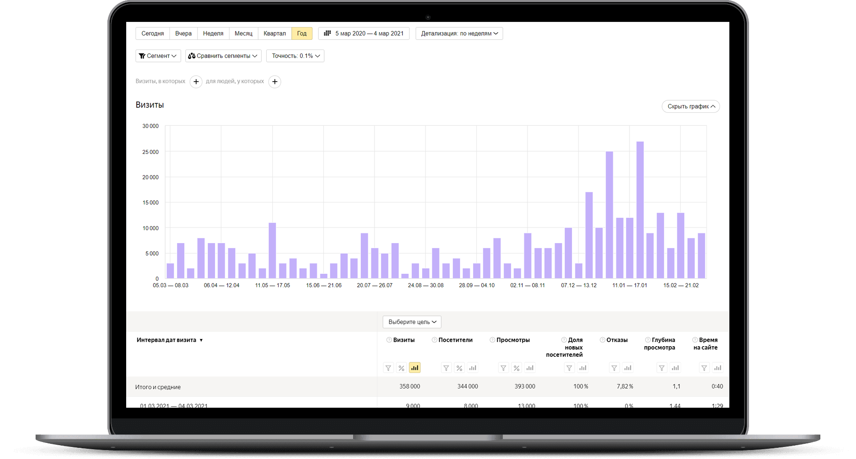Click the Просмотры column header
This screenshot has height=459, width=856.
[x=513, y=340]
